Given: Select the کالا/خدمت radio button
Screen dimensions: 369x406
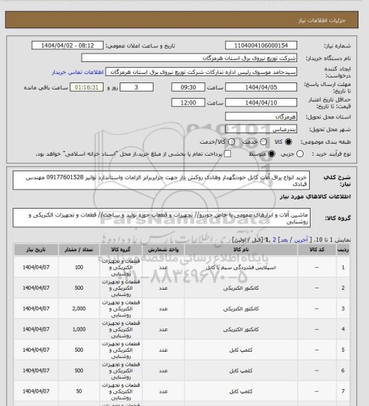Looking at the screenshot, I should [x=232, y=142].
